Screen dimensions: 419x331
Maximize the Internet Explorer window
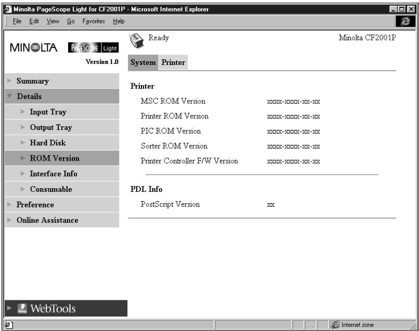coord(401,9)
